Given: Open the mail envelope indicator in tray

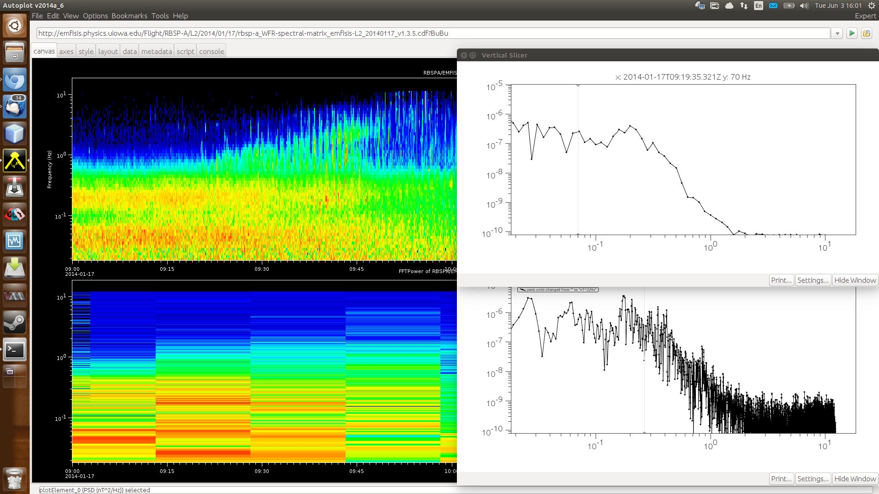Looking at the screenshot, I should pos(773,5).
